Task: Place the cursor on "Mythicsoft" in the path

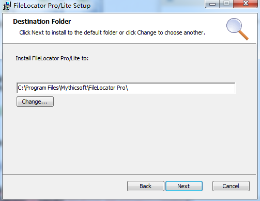Action: pyautogui.click(x=74, y=88)
